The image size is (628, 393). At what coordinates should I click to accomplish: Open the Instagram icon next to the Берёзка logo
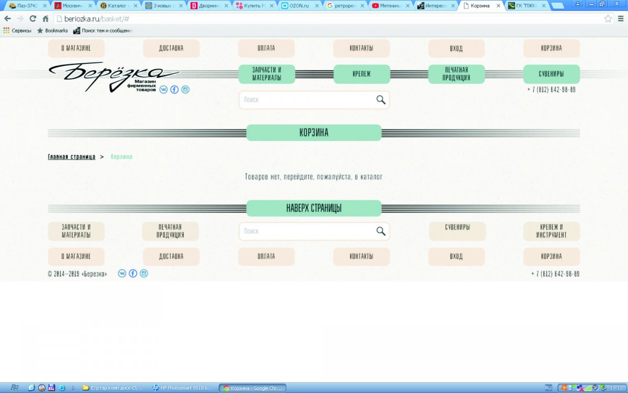[x=185, y=90]
